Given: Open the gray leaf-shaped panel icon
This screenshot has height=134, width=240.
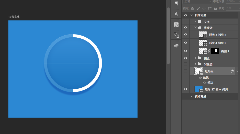Looking at the screenshot, I should click(176, 46).
